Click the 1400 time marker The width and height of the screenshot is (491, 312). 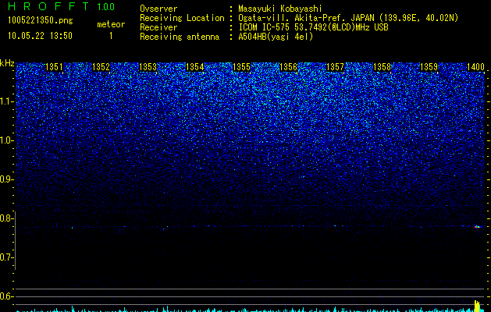[x=476, y=67]
